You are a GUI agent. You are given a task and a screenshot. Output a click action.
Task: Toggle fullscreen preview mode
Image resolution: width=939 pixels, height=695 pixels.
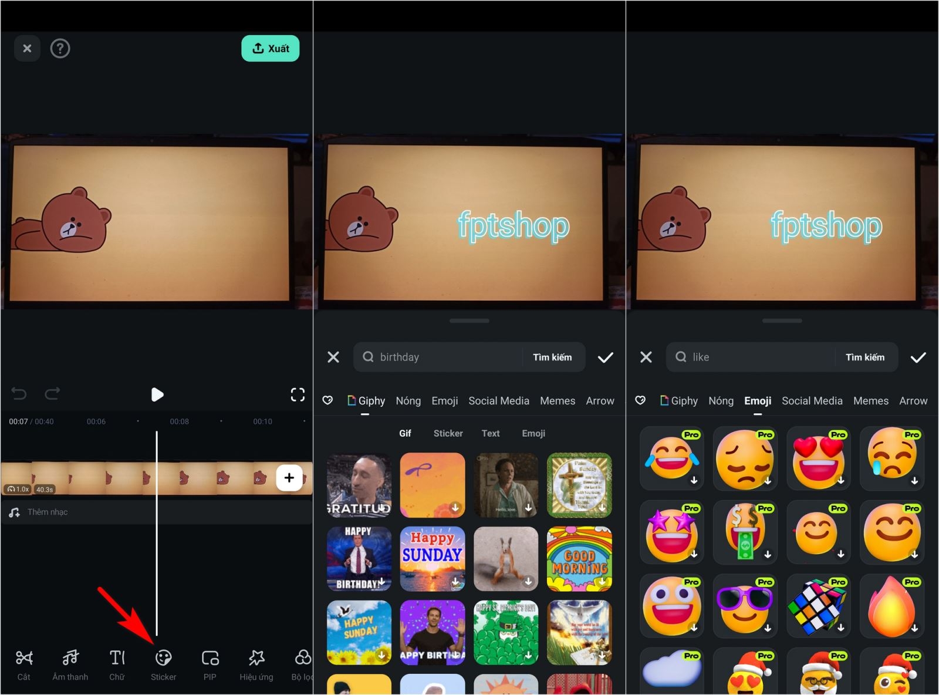[x=298, y=394]
